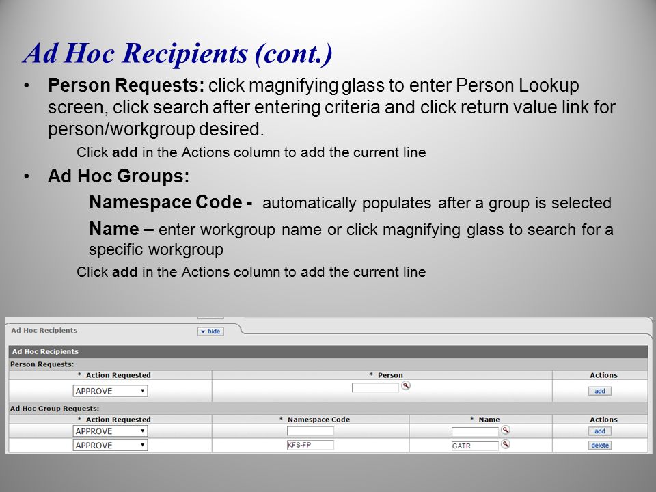
Task: Click the empty Person input field
Action: (375, 387)
